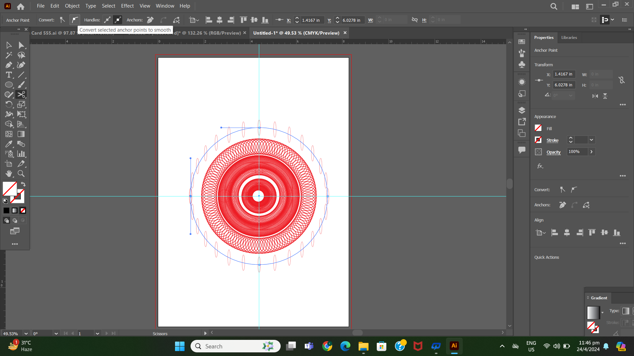
Task: Select the Curvature tool
Action: (21, 65)
